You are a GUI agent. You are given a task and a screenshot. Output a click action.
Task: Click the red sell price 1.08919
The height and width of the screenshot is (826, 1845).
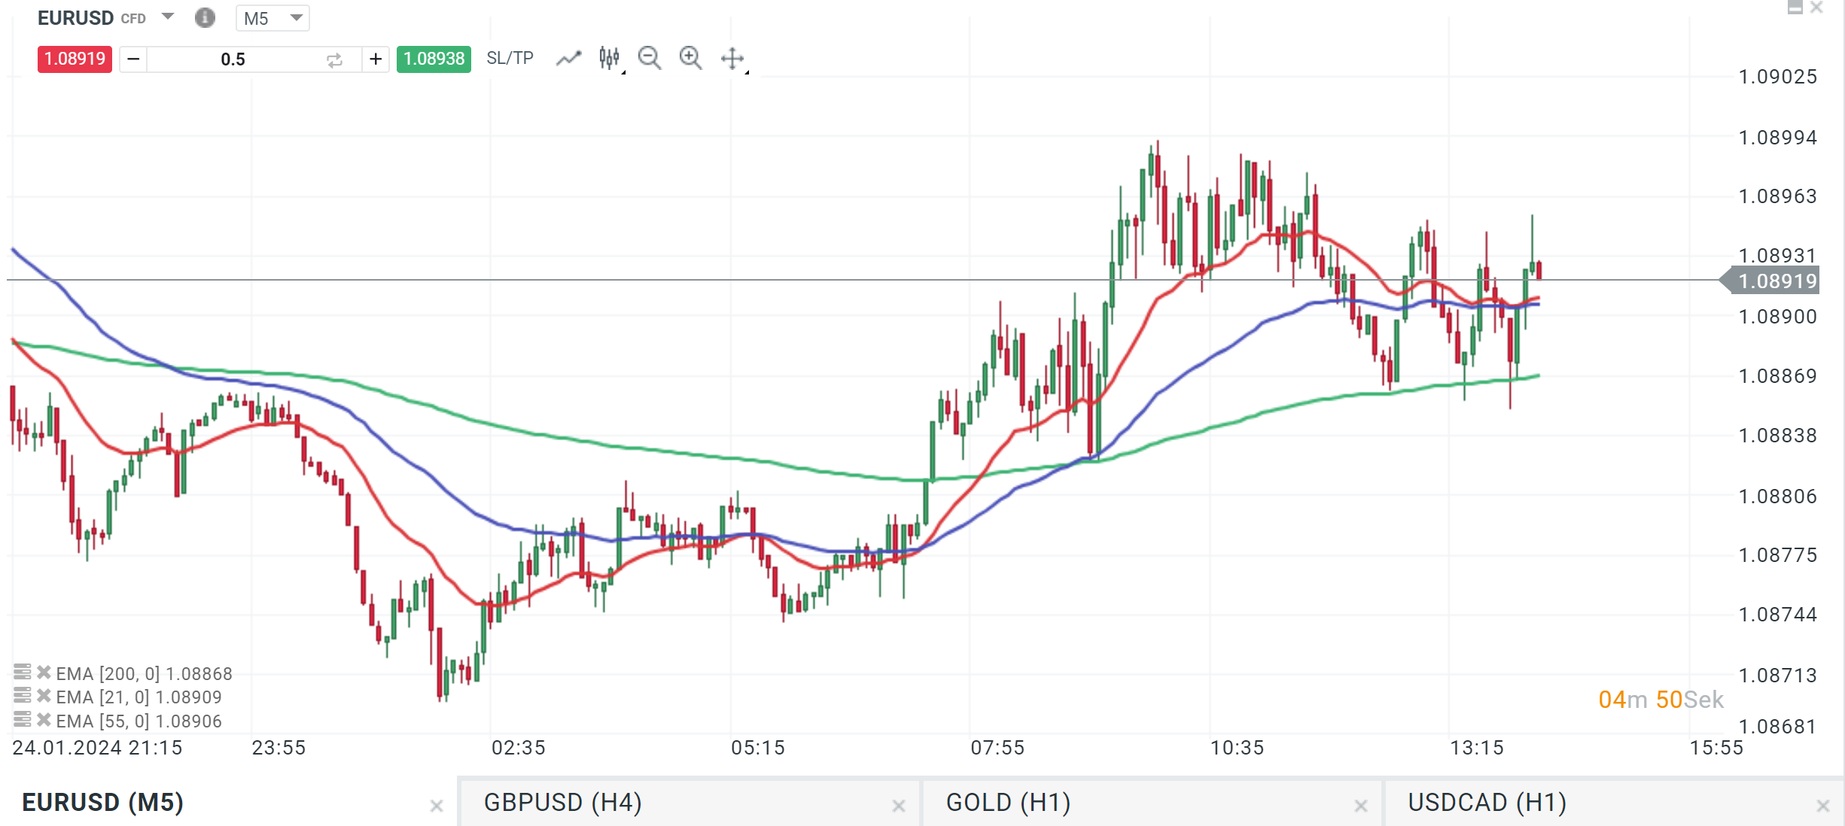[x=75, y=59]
